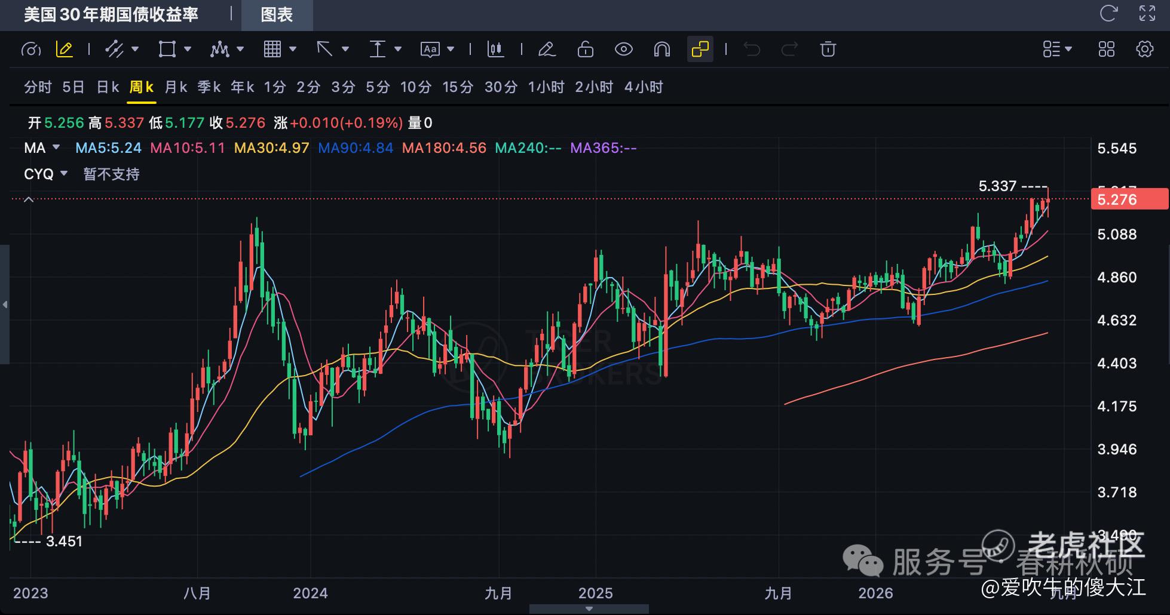This screenshot has height=615, width=1170.
Task: Switch to the 年k timeframe
Action: [x=243, y=87]
